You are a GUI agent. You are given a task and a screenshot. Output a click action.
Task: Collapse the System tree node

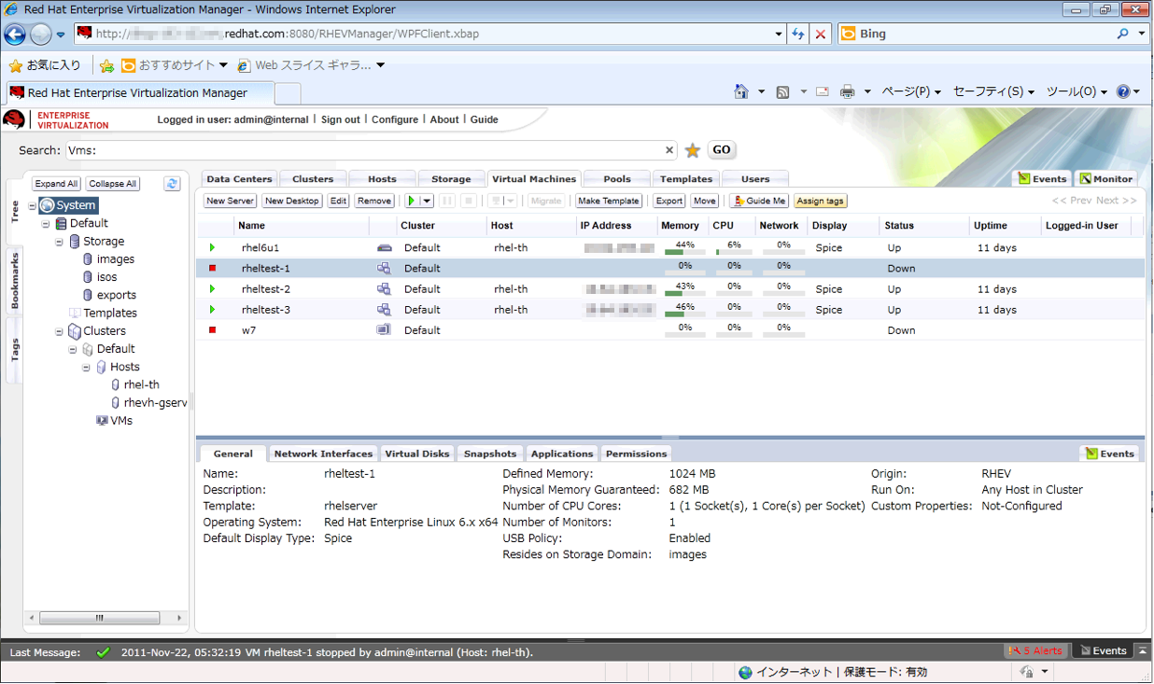tap(33, 205)
